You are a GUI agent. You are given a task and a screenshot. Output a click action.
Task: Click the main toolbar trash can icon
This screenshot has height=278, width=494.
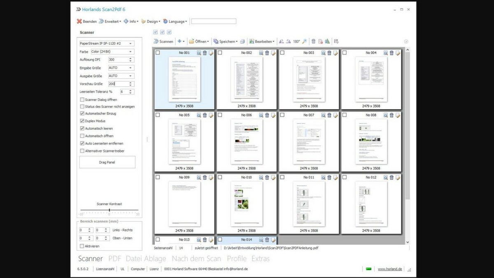tap(314, 42)
